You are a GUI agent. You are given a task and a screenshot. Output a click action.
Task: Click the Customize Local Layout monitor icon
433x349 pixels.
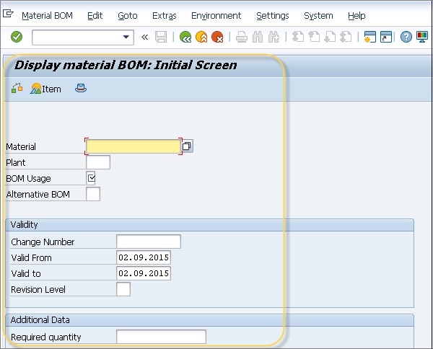pos(422,37)
